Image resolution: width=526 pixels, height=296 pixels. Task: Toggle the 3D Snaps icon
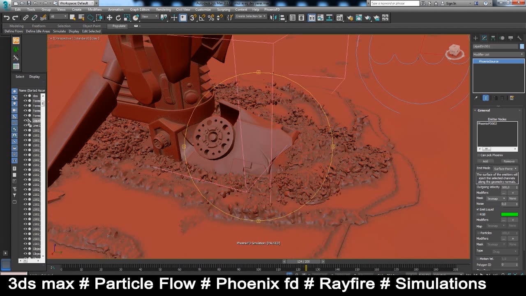tap(193, 18)
